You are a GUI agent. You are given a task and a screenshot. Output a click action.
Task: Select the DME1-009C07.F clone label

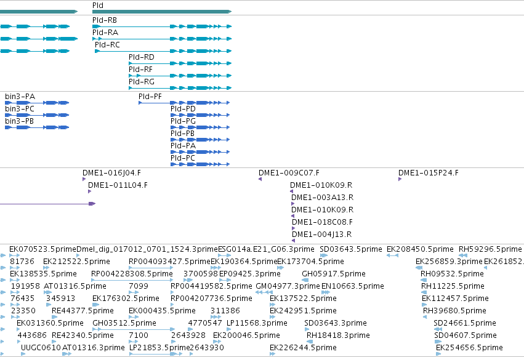click(289, 173)
